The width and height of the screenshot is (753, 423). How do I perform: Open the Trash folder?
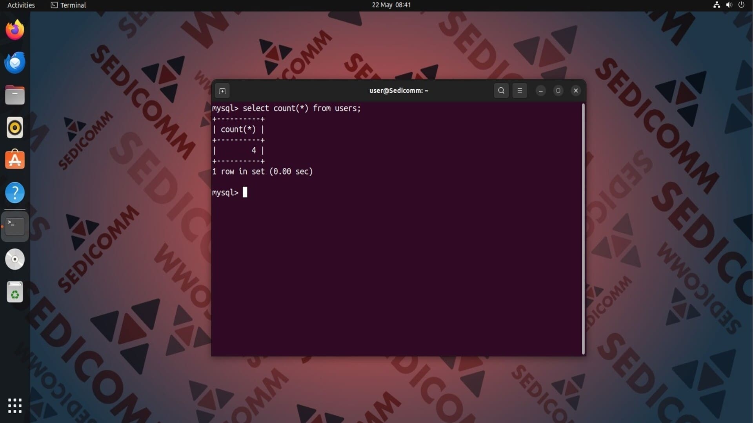(x=15, y=292)
